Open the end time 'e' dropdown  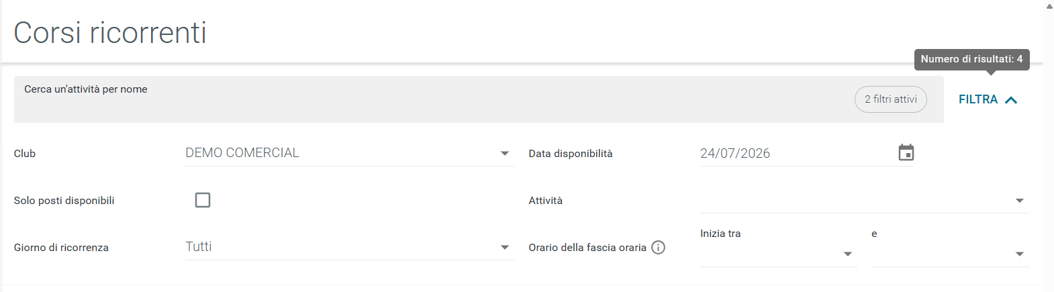951,254
